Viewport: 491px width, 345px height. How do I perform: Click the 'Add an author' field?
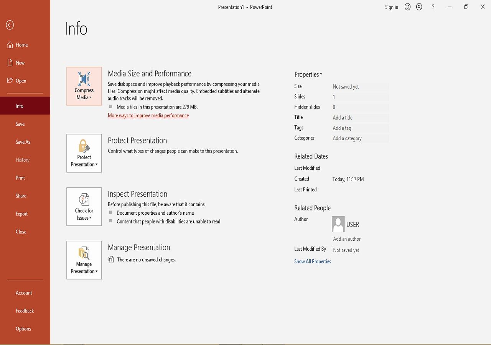click(347, 239)
